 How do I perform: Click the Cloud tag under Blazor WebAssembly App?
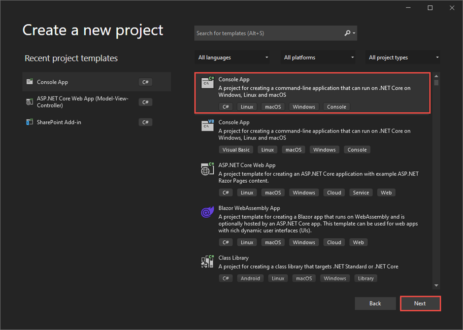[x=334, y=242]
